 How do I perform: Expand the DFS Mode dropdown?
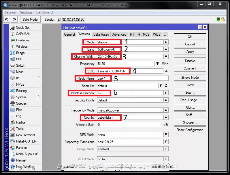[166, 135]
